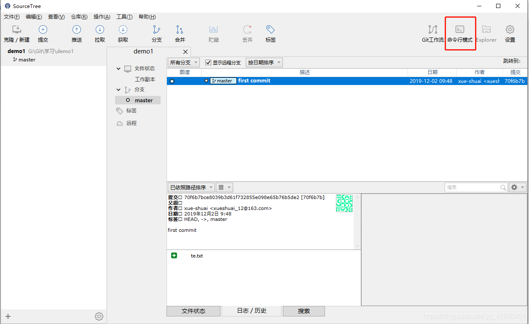Click the commit details scroll-down arrow
529x324 pixels.
[358, 246]
